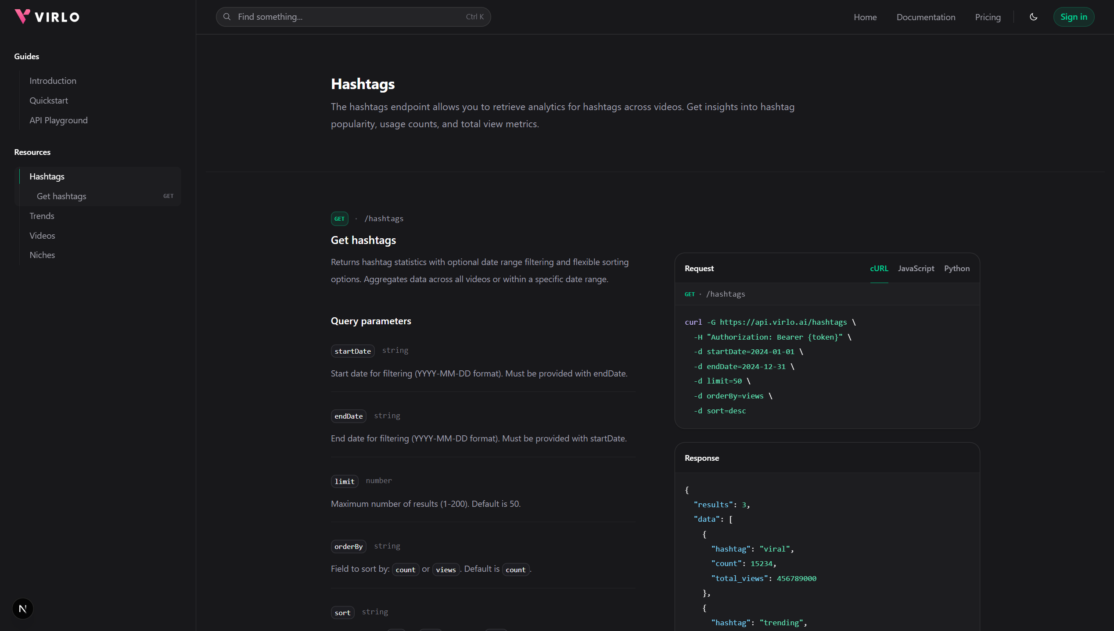Select the cURL request tab
Viewport: 1114px width, 631px height.
(879, 268)
